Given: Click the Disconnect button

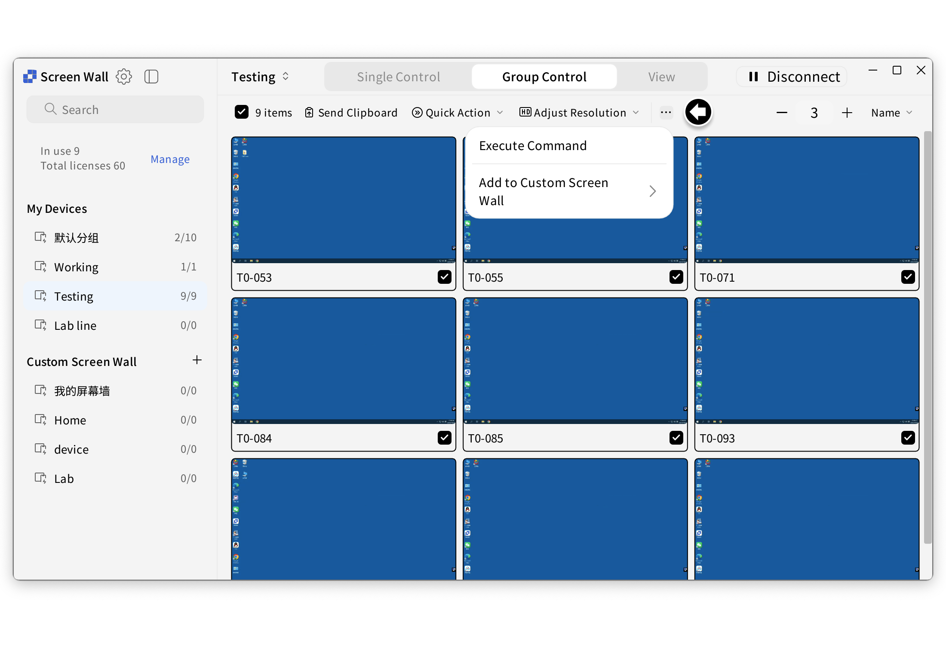Looking at the screenshot, I should [792, 77].
